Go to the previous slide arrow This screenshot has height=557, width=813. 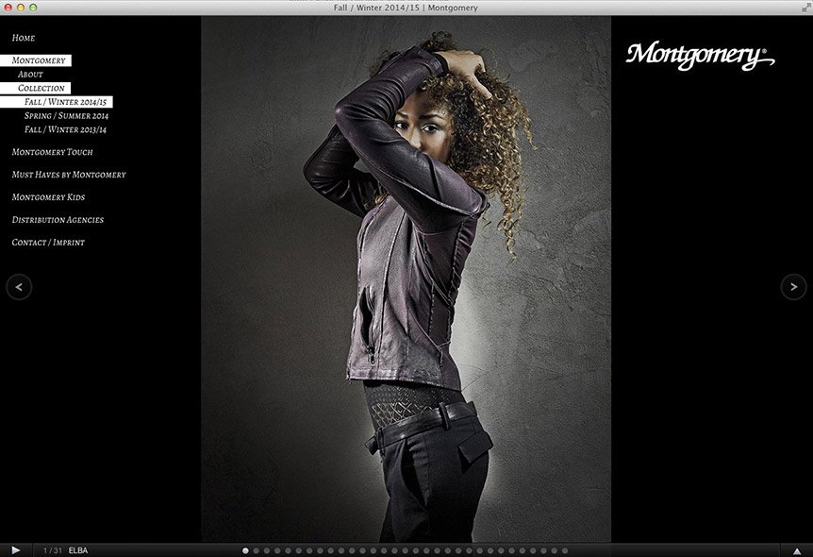tap(19, 287)
